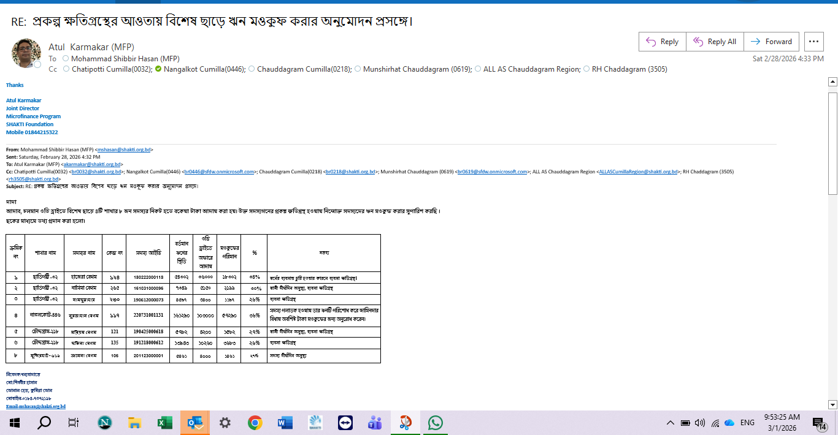Click the Reply All button

[715, 42]
